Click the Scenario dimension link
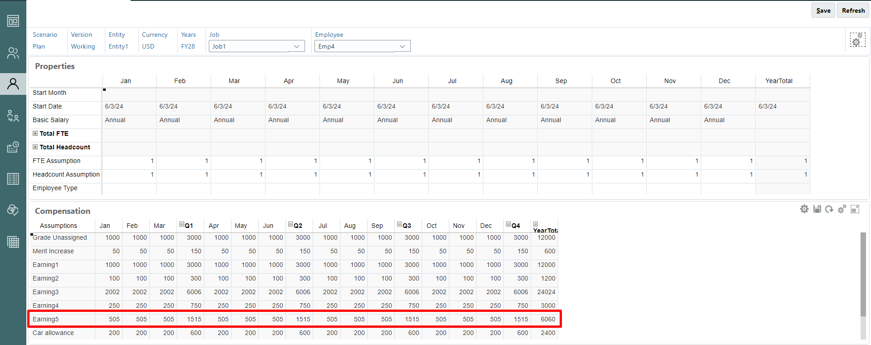This screenshot has height=345, width=871. tap(45, 34)
